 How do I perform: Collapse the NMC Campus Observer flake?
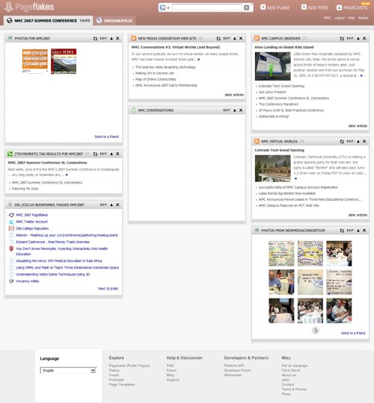pyautogui.click(x=358, y=38)
